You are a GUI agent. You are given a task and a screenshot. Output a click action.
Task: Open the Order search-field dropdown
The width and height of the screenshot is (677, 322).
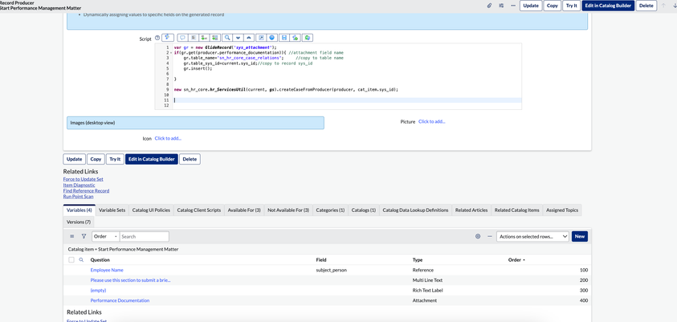(x=105, y=237)
